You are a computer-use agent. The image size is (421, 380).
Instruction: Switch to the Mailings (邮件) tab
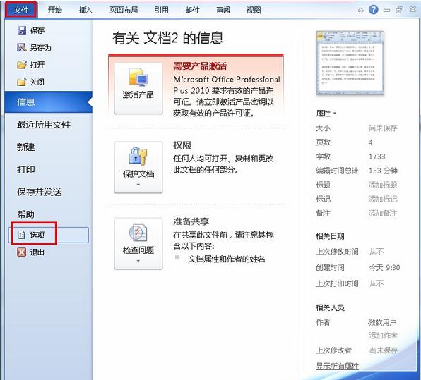192,10
